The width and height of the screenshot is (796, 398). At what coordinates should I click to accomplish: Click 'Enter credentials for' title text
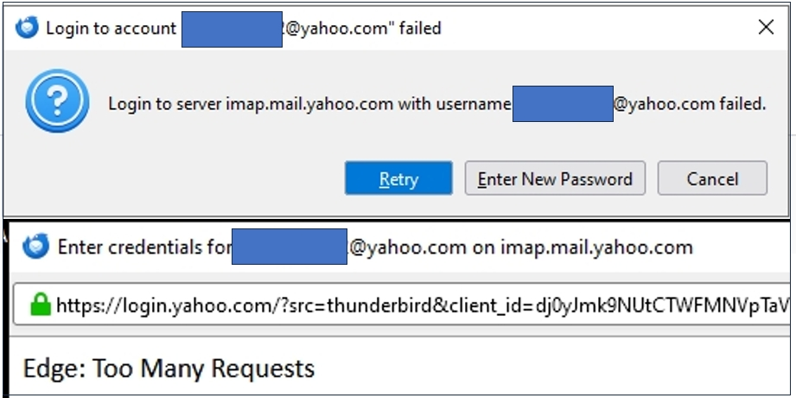click(x=144, y=247)
